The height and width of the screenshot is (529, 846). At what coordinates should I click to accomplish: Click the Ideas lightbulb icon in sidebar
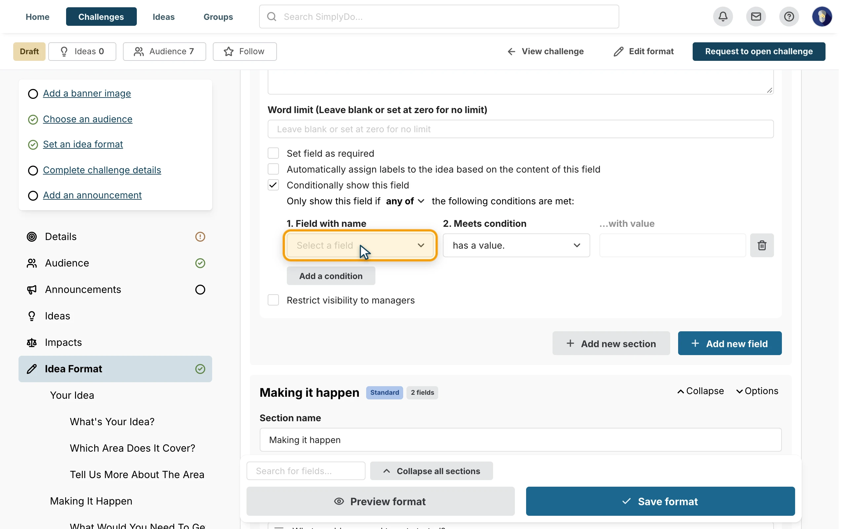coord(32,316)
